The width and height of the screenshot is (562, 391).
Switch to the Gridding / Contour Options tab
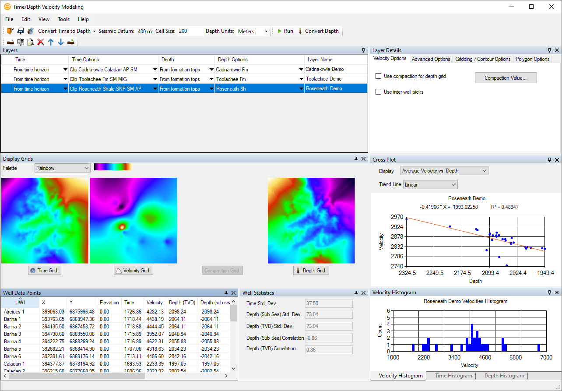click(483, 59)
